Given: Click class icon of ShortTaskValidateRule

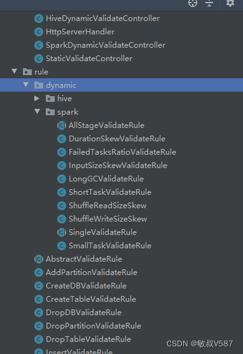Looking at the screenshot, I should pos(62,192).
